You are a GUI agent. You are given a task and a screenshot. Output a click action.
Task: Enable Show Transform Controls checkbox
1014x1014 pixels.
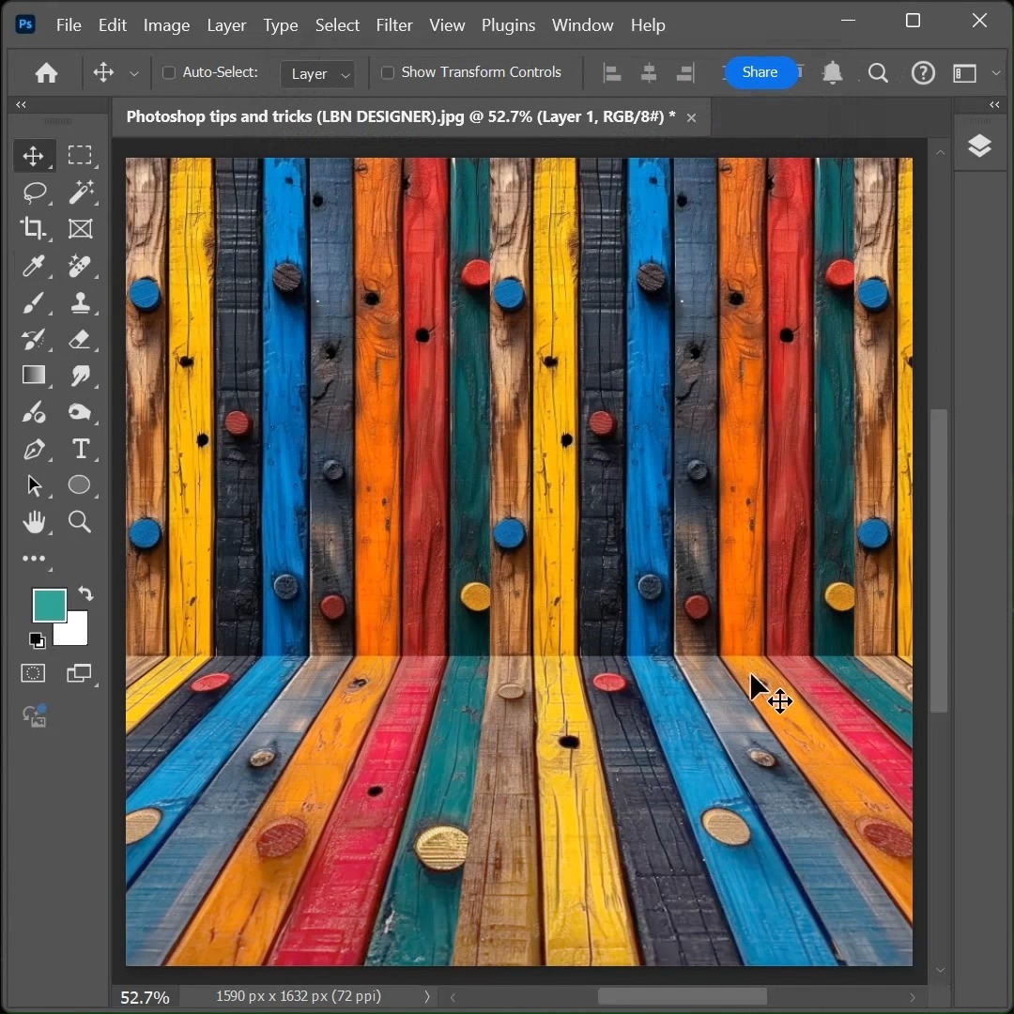click(x=388, y=72)
